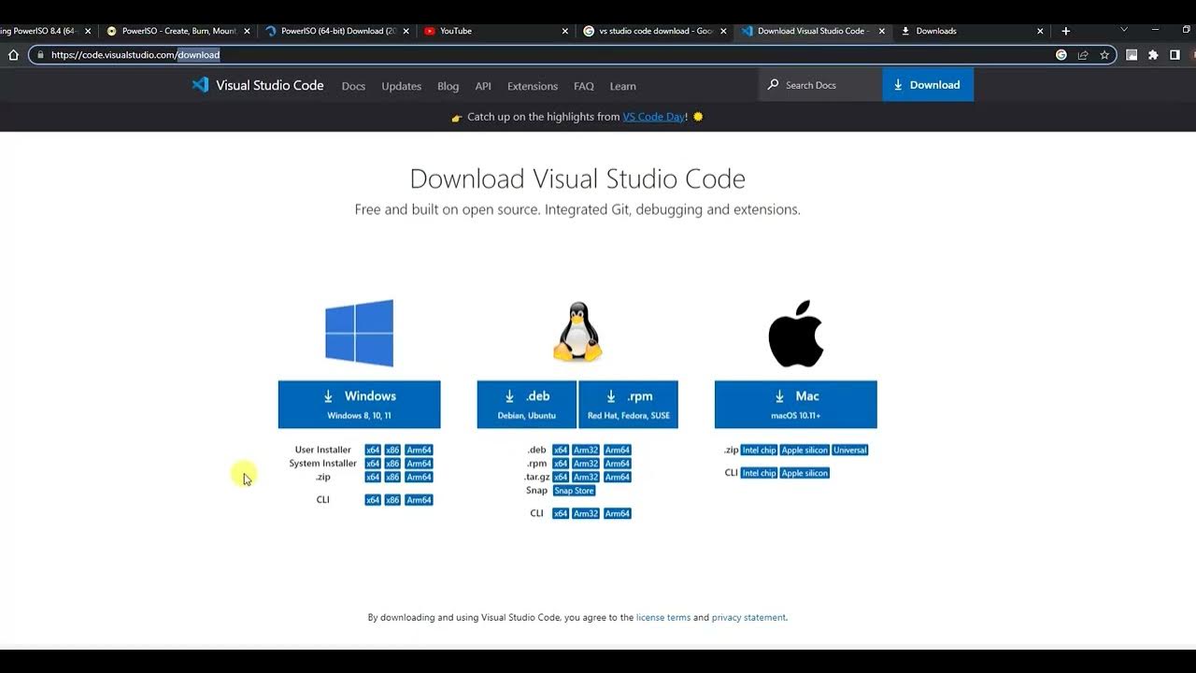Download the .deb Debian, Ubuntu package
Viewport: 1196px width, 673px height.
[527, 405]
